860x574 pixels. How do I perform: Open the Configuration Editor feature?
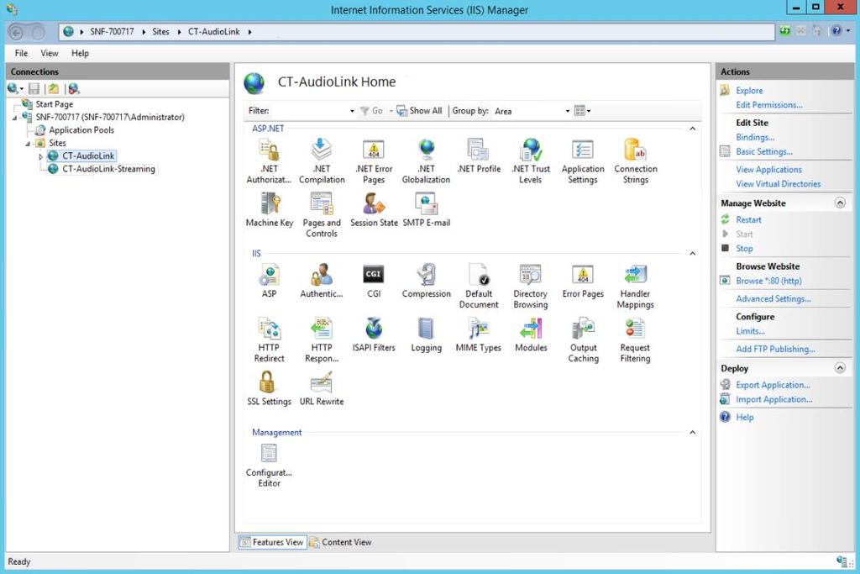[269, 464]
